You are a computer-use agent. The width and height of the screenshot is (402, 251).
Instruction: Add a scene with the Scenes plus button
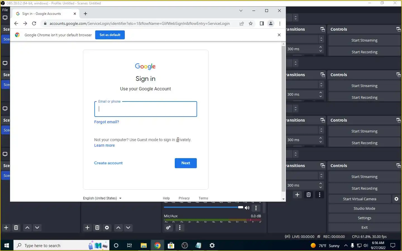point(6,228)
